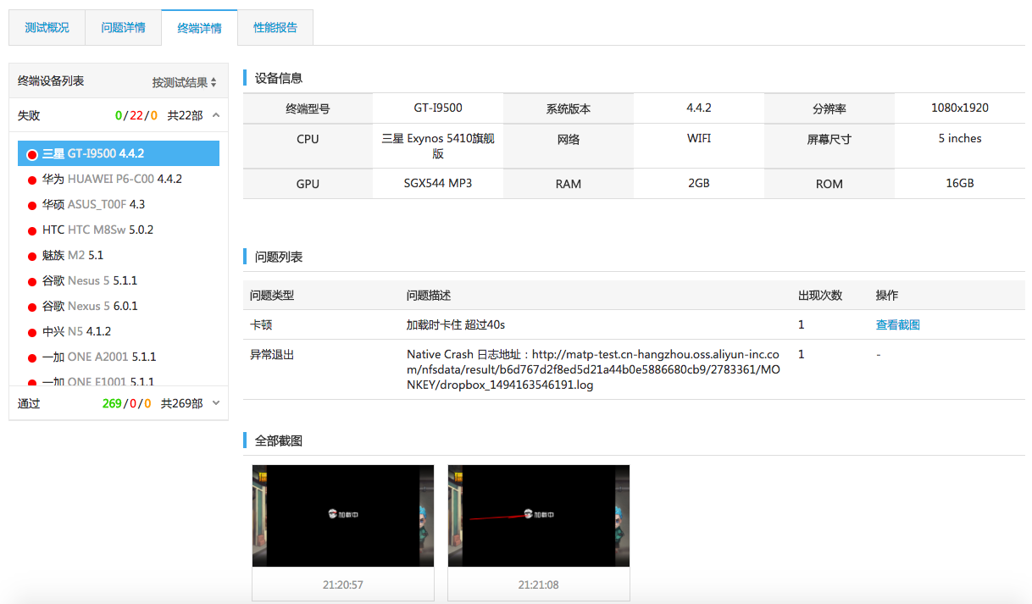The image size is (1032, 604).
Task: Select device 华为 HUAWEI P6-C00 4.4.2
Action: click(x=119, y=179)
